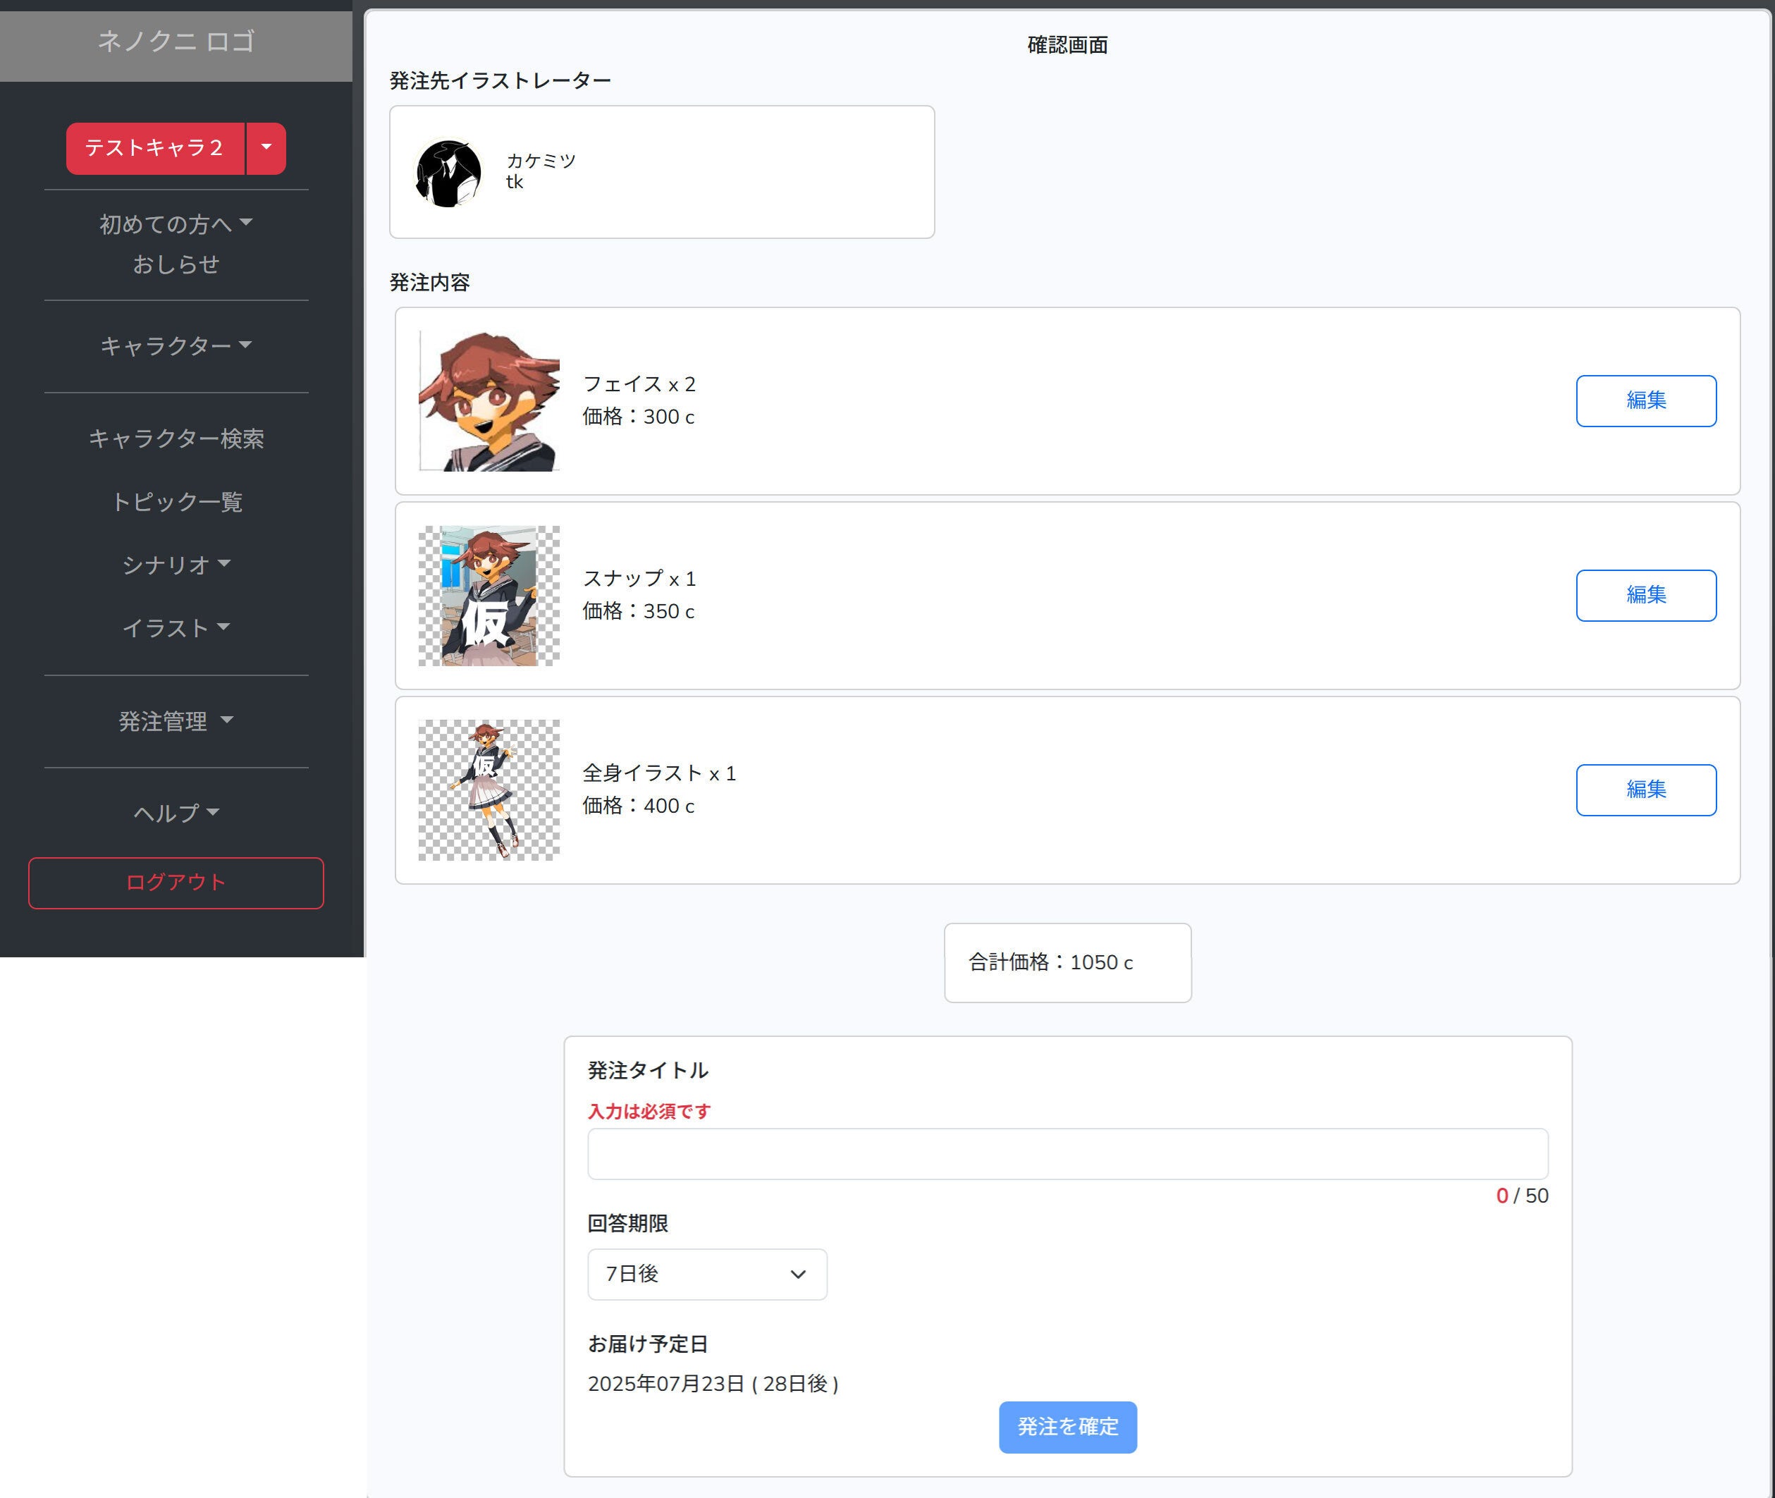The width and height of the screenshot is (1775, 1498).
Task: Click the スナップ snapshot illustration thumbnail
Action: (x=489, y=595)
